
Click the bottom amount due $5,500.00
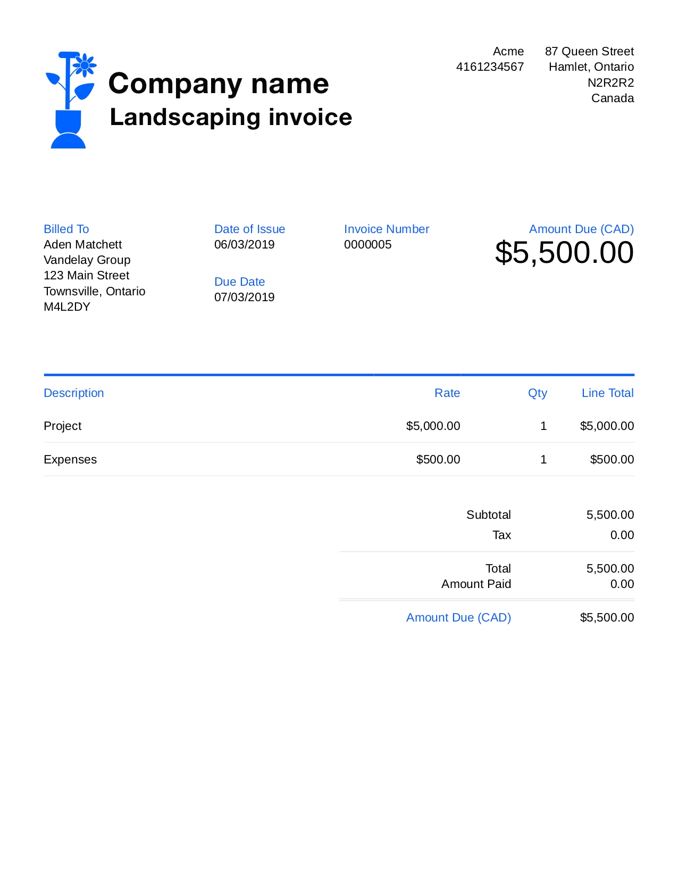pos(607,617)
